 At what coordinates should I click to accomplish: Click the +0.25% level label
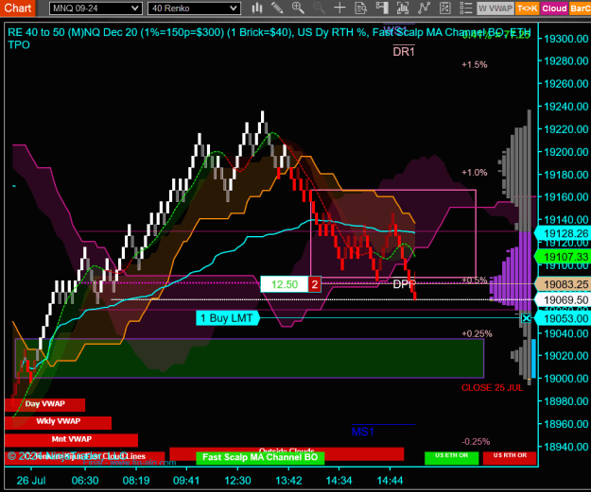pyautogui.click(x=477, y=333)
